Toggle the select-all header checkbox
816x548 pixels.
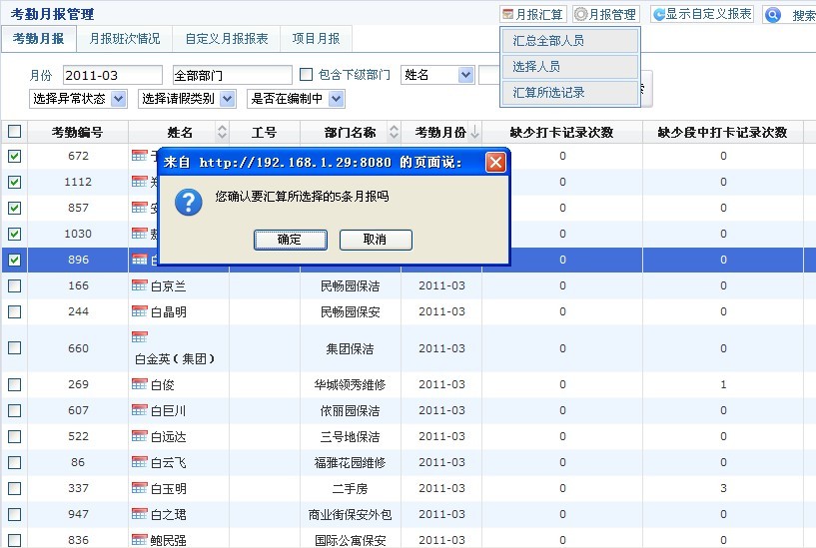(x=15, y=132)
